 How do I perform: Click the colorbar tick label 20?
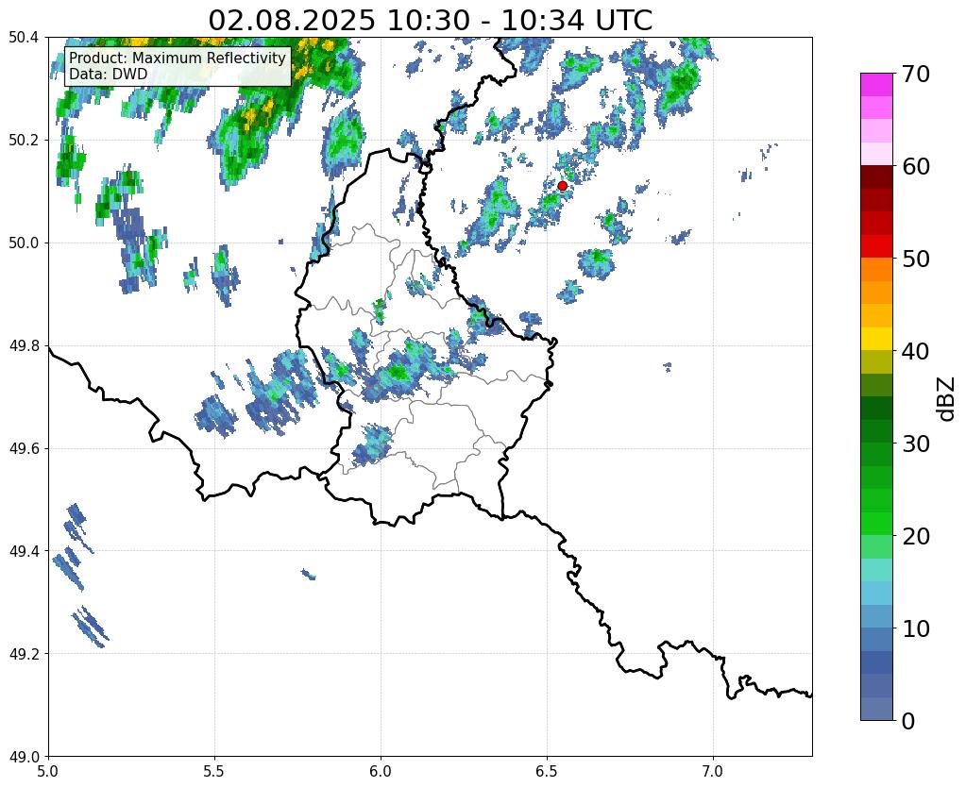[915, 536]
